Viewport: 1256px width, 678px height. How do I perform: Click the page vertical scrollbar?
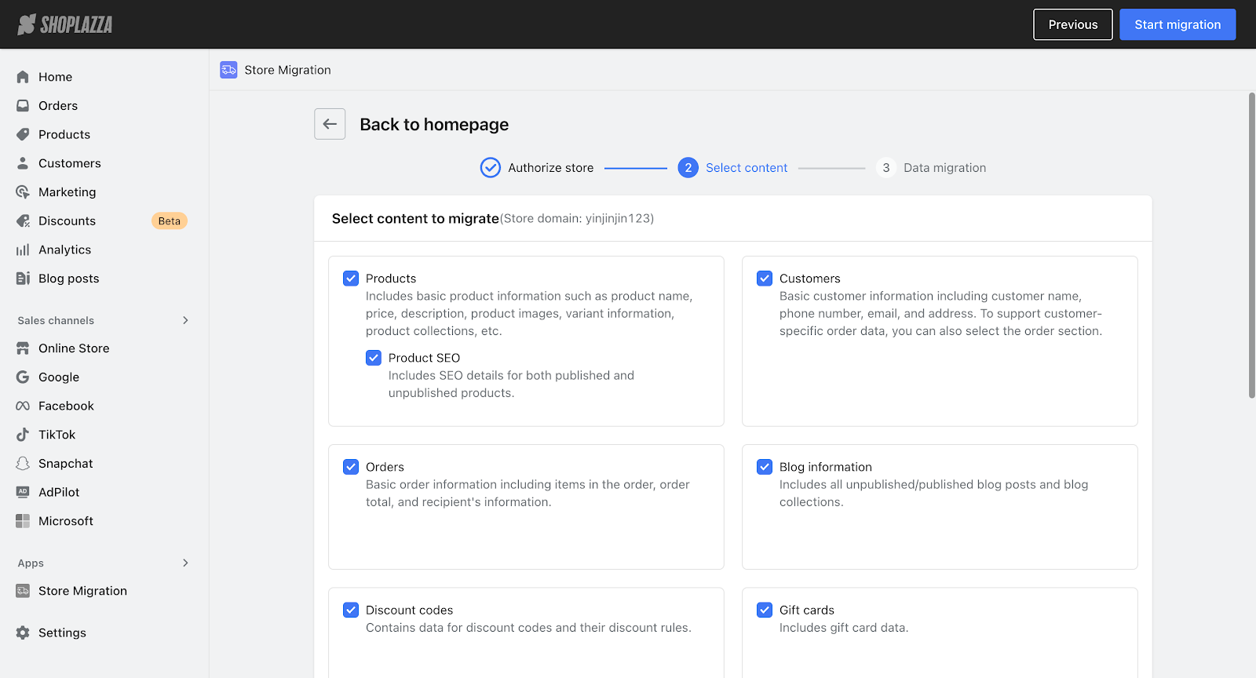(1251, 245)
